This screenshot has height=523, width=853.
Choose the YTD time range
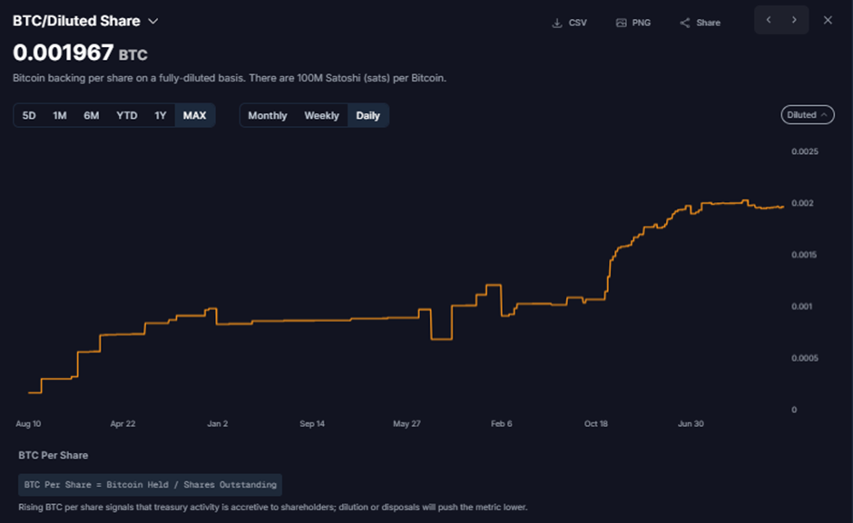coord(127,115)
